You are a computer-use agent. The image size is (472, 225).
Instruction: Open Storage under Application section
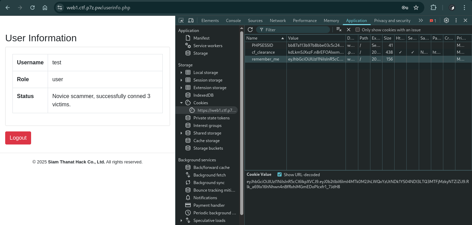[x=200, y=53]
